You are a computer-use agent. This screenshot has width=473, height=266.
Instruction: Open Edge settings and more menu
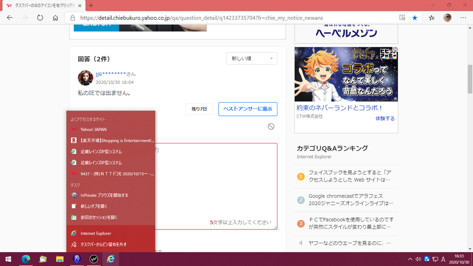pos(463,18)
